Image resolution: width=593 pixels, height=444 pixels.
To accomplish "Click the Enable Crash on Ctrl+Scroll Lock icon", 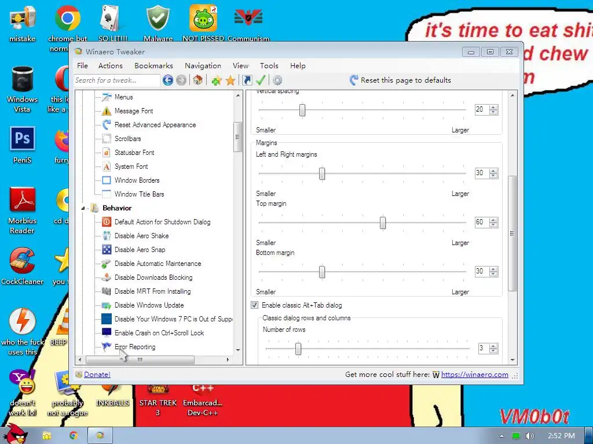I will pos(107,332).
